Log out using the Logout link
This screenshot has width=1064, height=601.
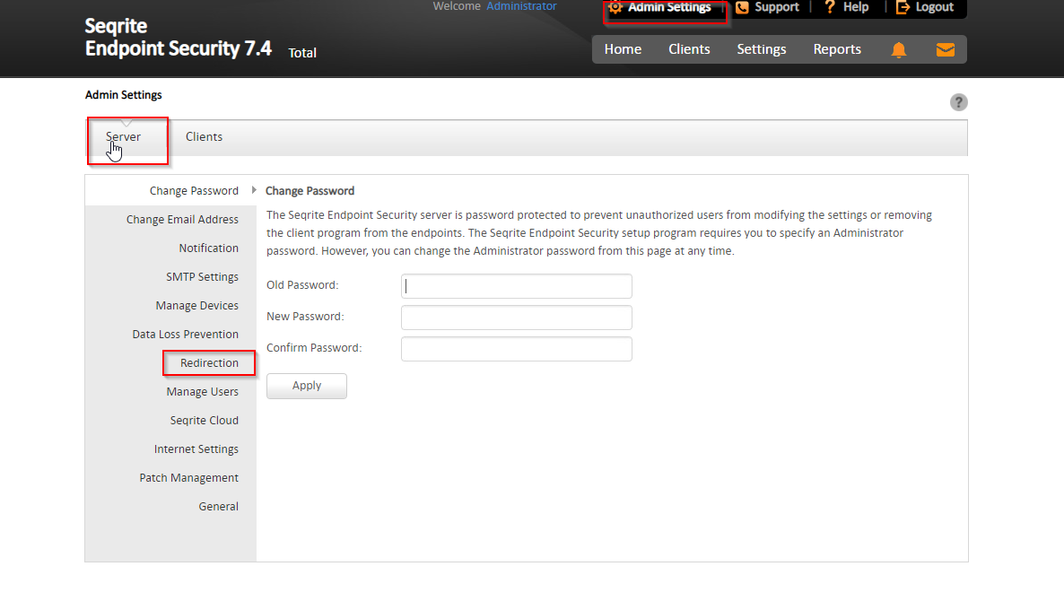pyautogui.click(x=925, y=7)
